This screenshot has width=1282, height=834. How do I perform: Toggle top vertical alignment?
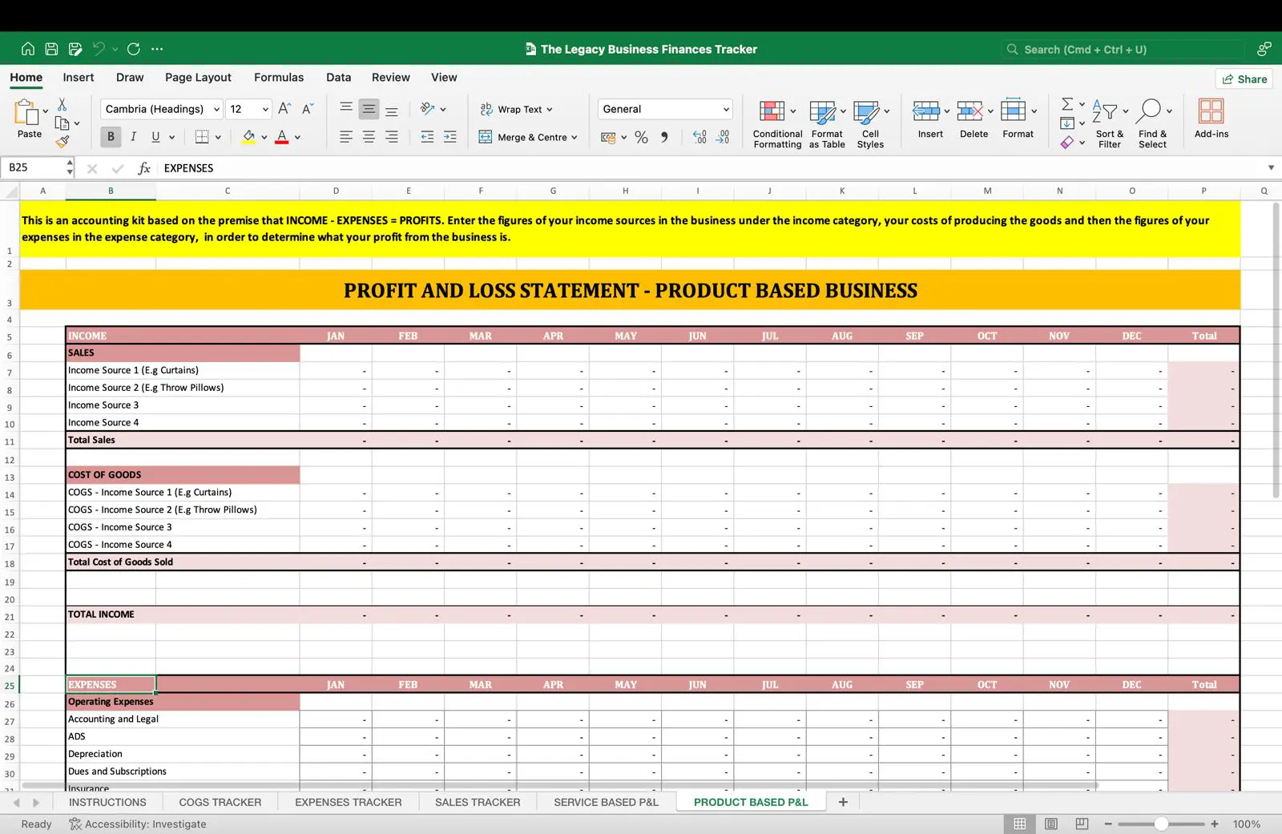[346, 109]
